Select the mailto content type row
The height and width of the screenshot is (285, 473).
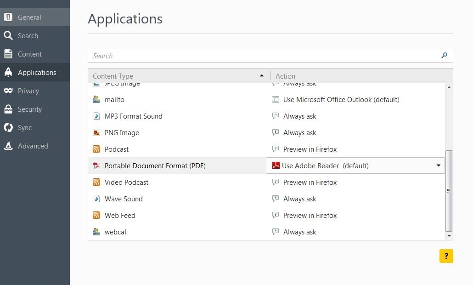tap(267, 99)
